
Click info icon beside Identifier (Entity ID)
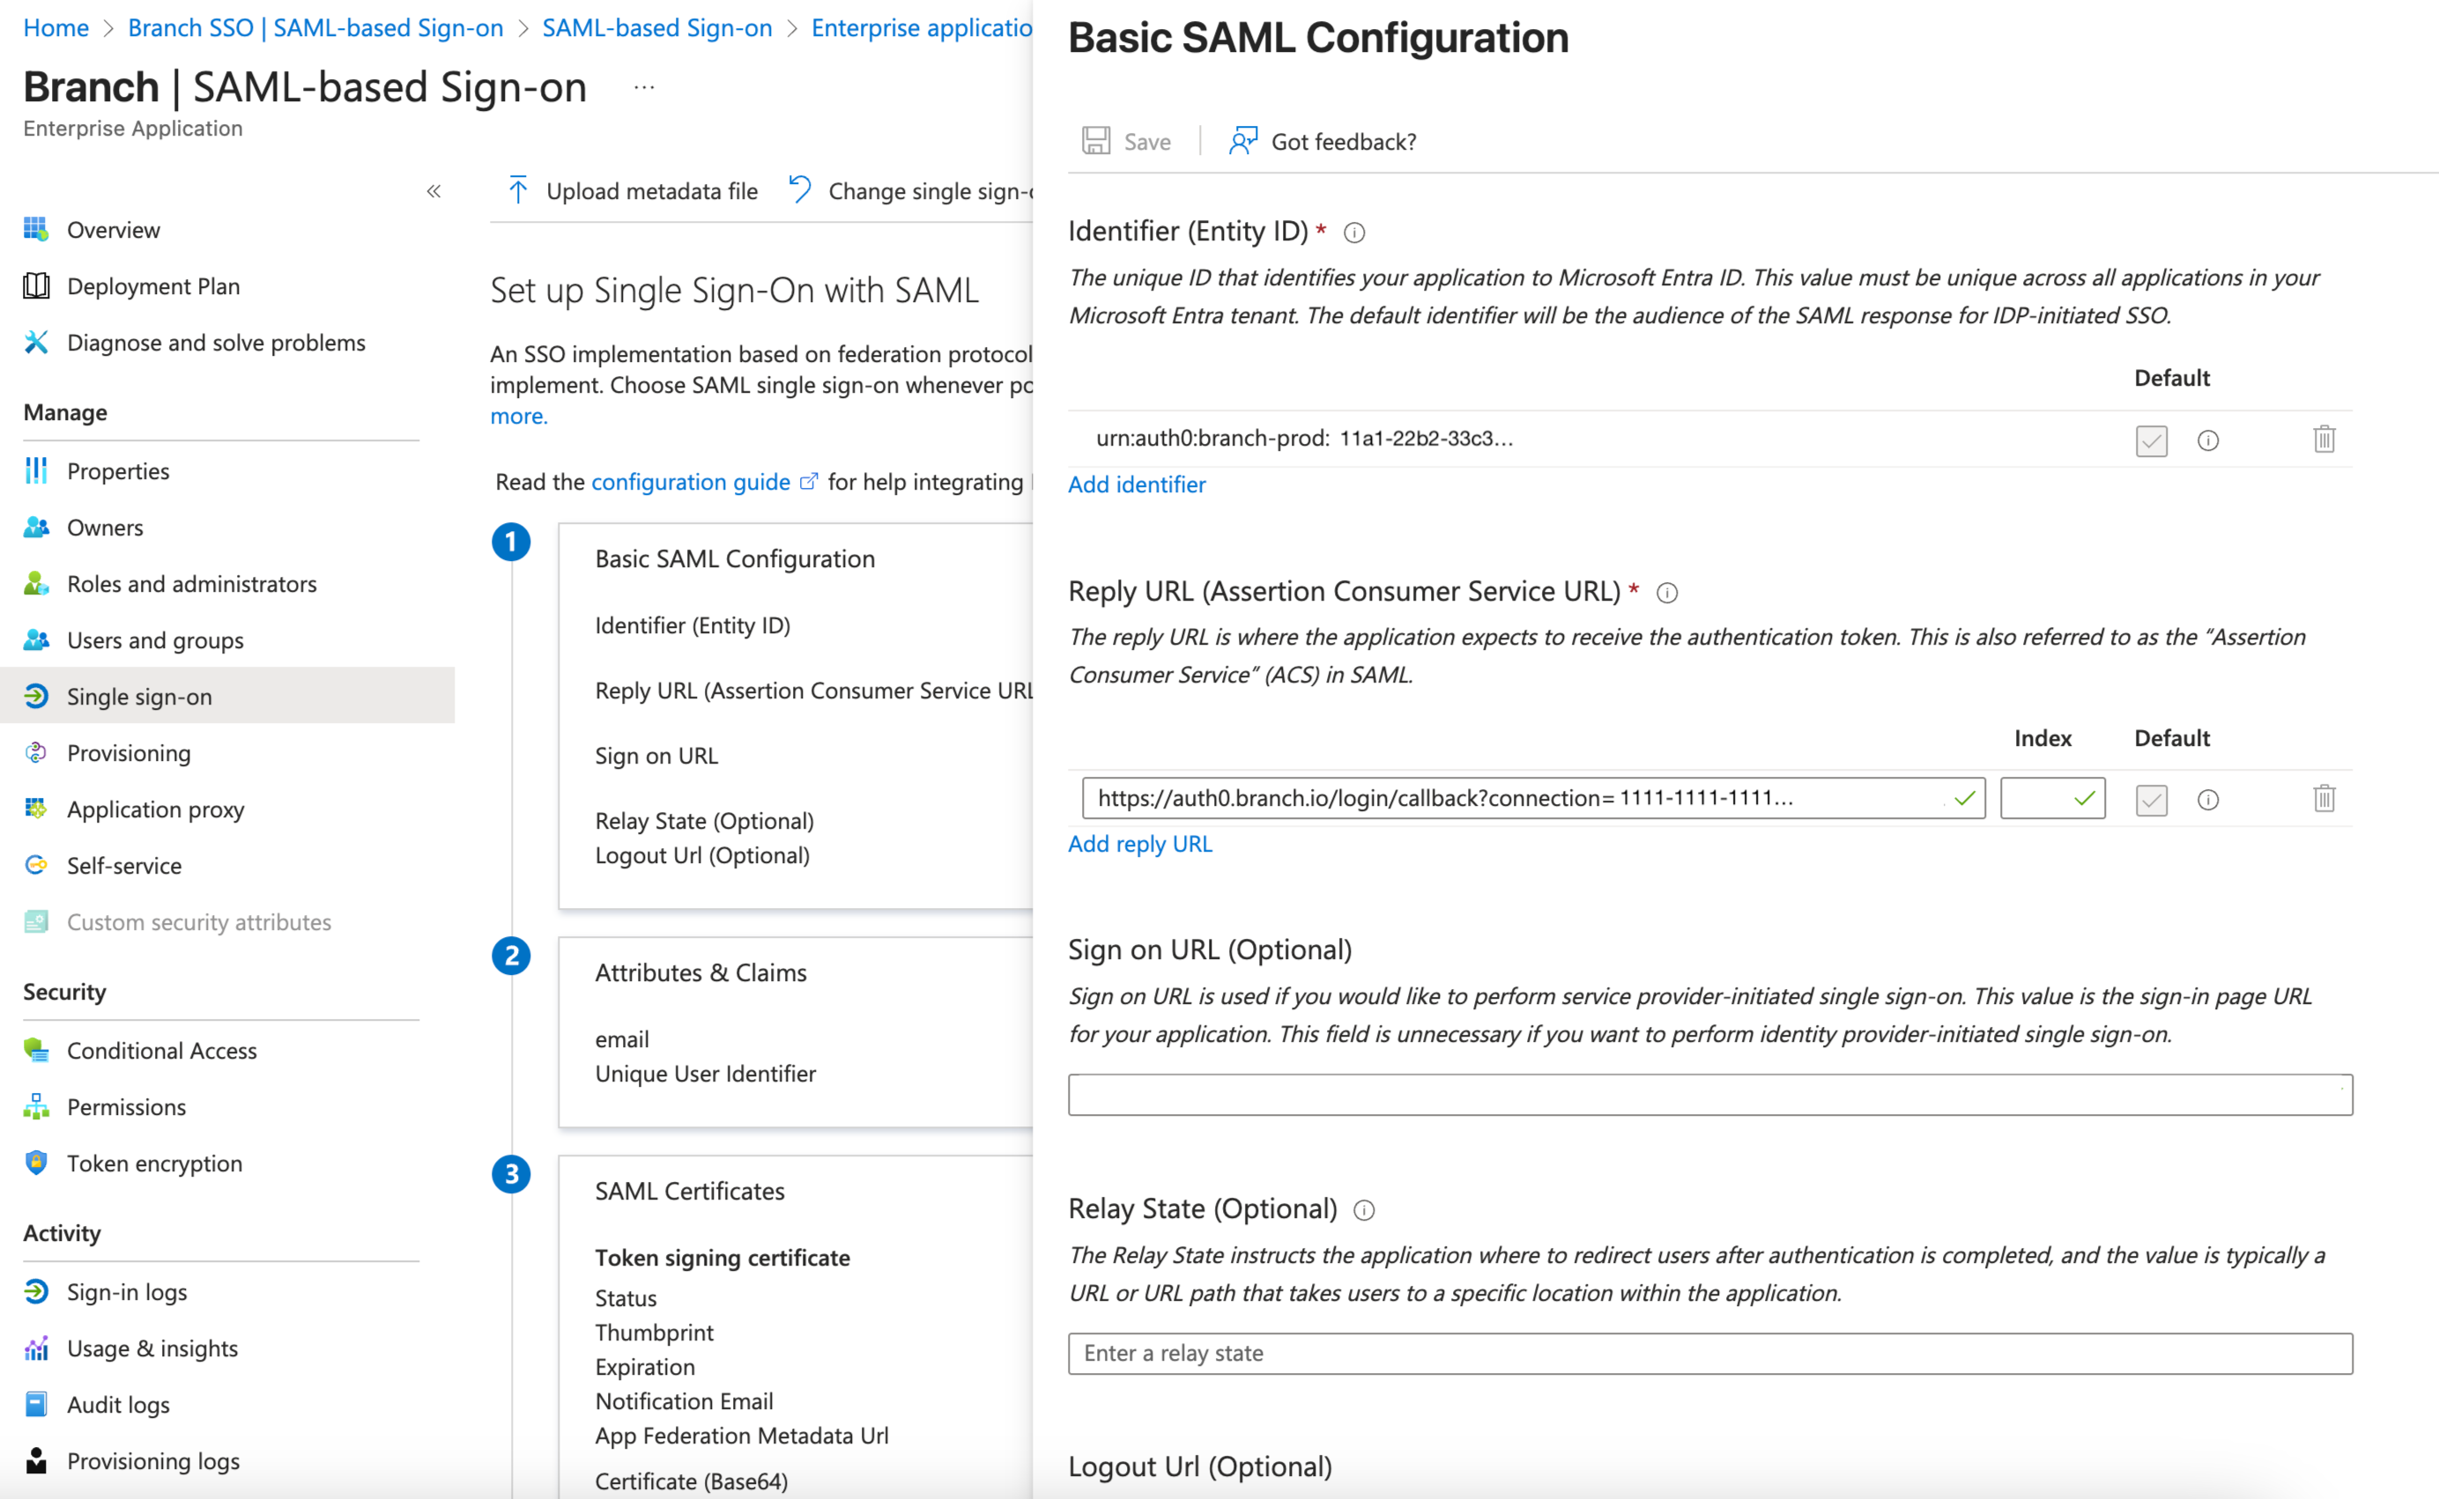(x=1354, y=232)
